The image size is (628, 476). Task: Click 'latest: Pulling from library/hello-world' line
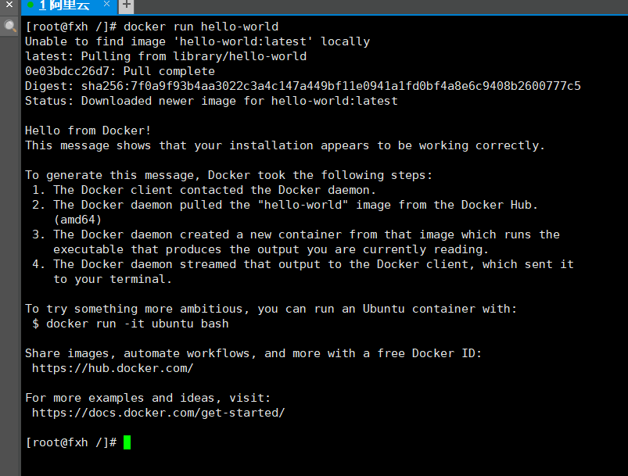point(166,56)
